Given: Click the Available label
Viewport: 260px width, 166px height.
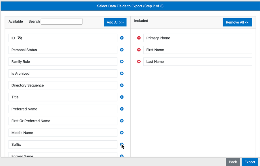Looking at the screenshot, I should (16, 21).
